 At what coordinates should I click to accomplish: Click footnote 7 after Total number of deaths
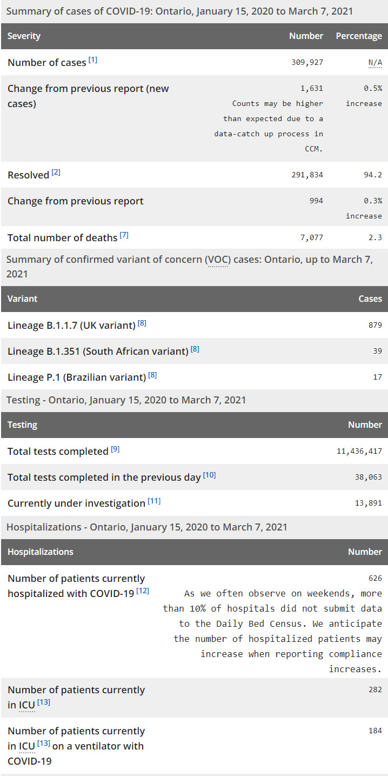pyautogui.click(x=124, y=235)
